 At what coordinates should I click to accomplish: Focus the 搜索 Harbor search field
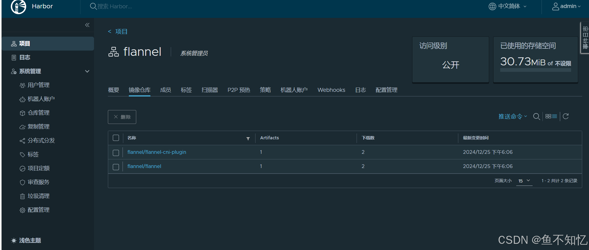point(115,6)
